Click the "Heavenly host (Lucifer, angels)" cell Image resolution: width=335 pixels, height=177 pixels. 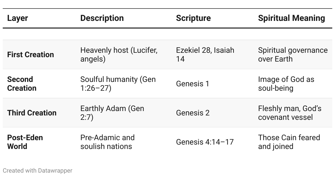tap(119, 54)
